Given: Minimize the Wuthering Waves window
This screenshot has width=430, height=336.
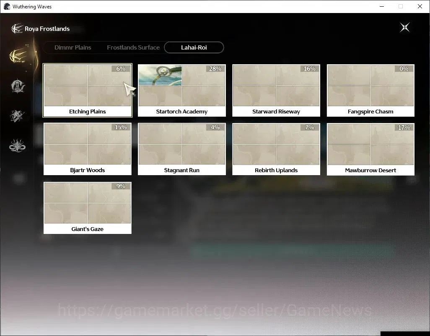Looking at the screenshot, I should pos(381,6).
